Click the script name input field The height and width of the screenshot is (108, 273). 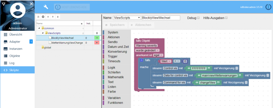click(x=161, y=18)
